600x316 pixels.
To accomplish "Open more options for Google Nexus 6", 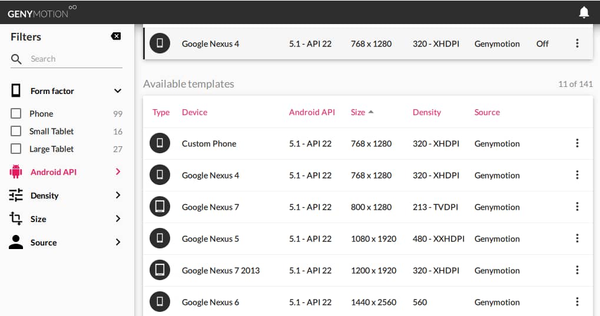I will tap(577, 301).
